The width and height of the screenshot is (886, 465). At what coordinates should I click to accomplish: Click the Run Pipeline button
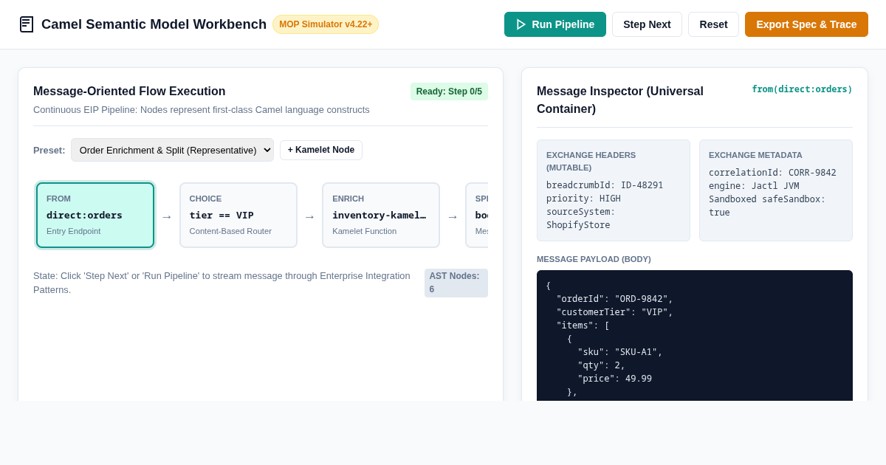555,24
